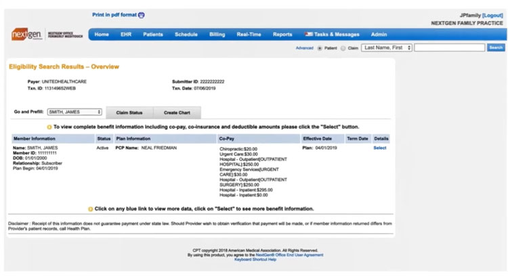Click the info icon above the results table
Image resolution: width=508 pixels, height=279 pixels.
[49, 127]
